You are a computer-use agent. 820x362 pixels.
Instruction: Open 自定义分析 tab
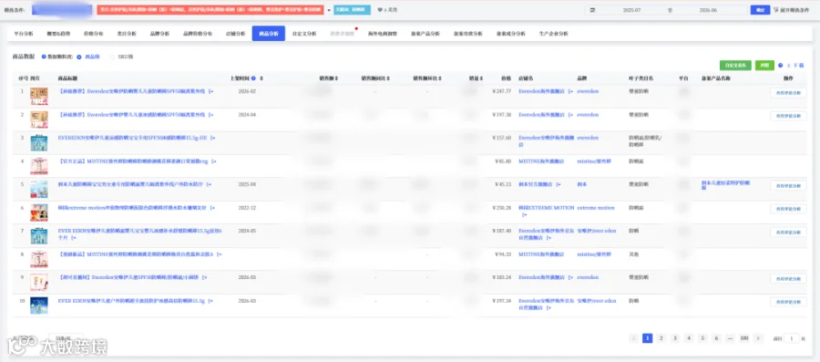[x=304, y=34]
